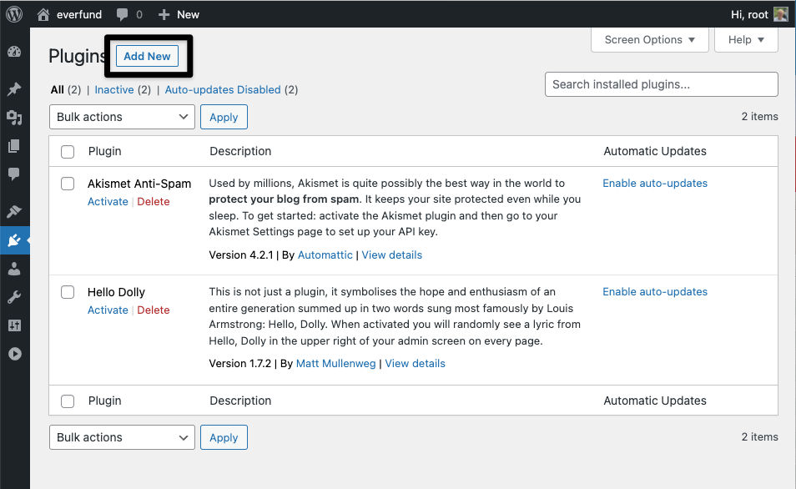Viewport: 796px width, 489px height.
Task: Open the Automattic author link
Action: pos(325,255)
